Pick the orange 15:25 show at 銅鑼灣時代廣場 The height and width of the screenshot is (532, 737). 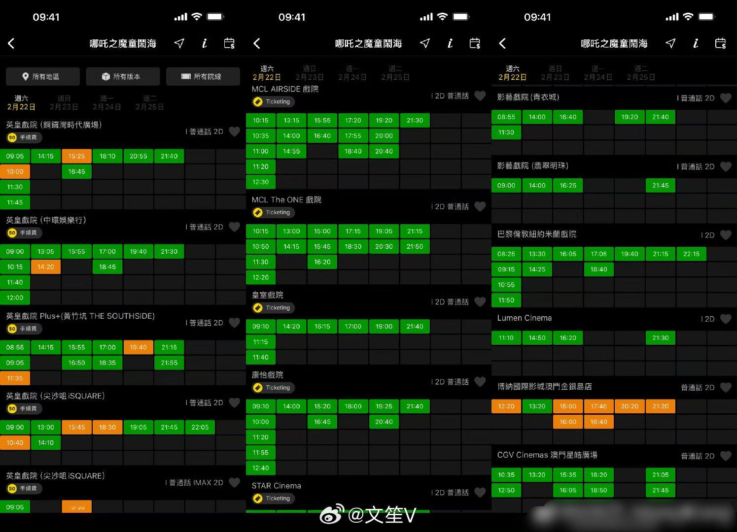coord(76,156)
